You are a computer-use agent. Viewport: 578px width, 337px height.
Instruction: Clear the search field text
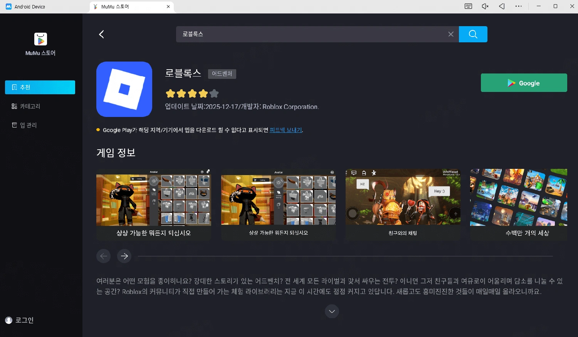tap(450, 34)
